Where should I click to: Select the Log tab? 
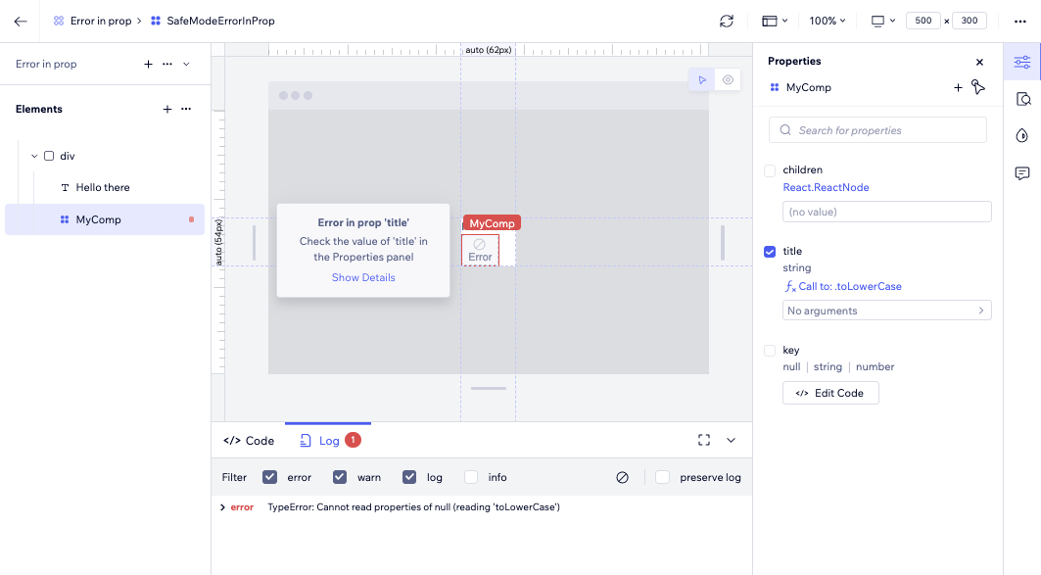click(329, 441)
